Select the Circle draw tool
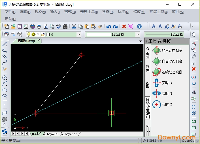The height and width of the screenshot is (144, 200). (5, 77)
